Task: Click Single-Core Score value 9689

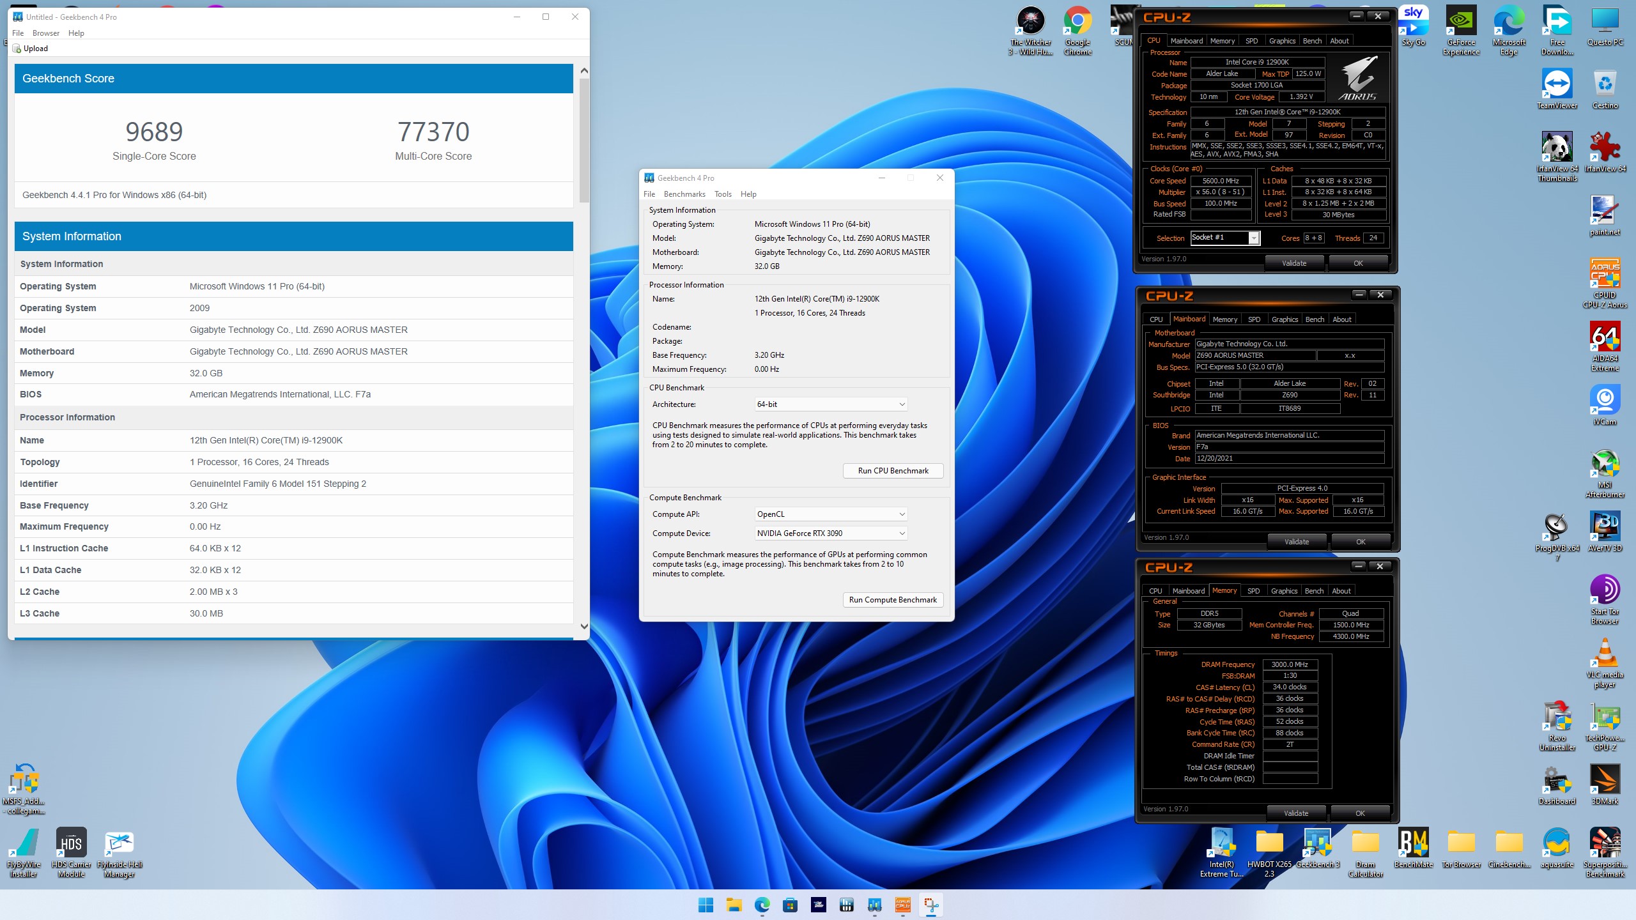Action: (x=154, y=132)
